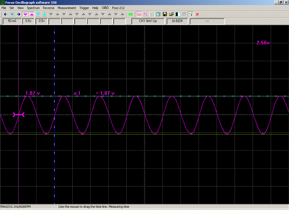Click the black-white contrast icon

178,14
